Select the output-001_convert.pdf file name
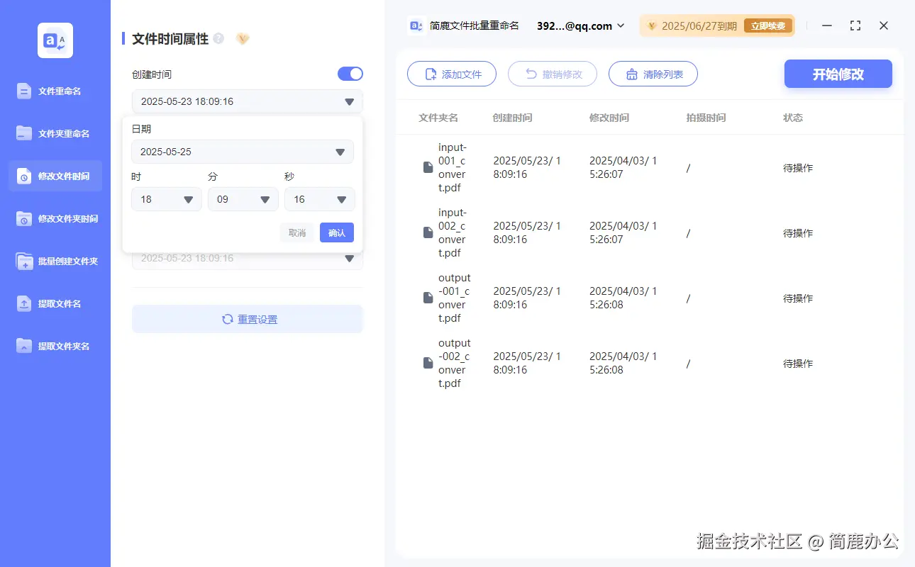The width and height of the screenshot is (915, 567). coord(454,298)
